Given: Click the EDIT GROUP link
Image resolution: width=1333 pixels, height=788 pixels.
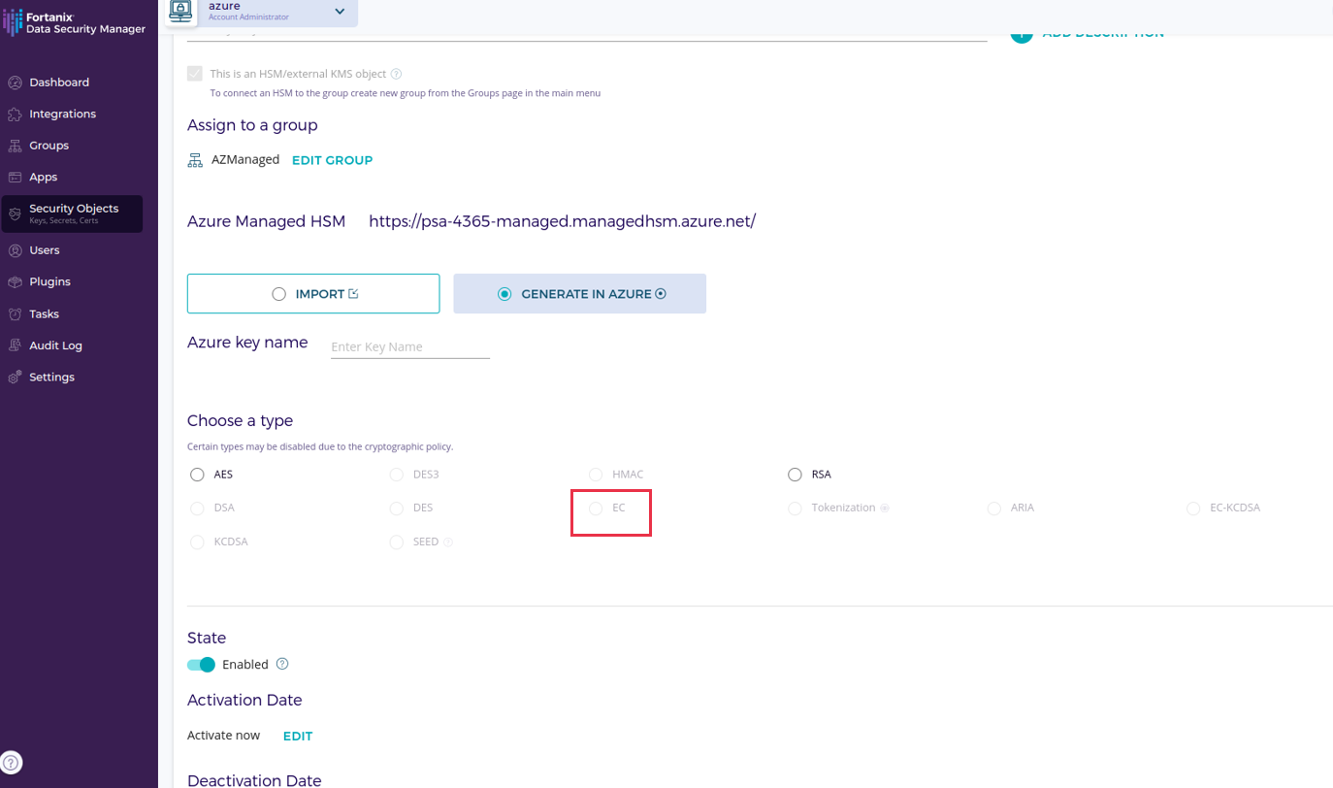Looking at the screenshot, I should (332, 160).
